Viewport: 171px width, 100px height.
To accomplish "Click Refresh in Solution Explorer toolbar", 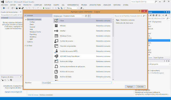I will click(154, 15).
